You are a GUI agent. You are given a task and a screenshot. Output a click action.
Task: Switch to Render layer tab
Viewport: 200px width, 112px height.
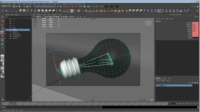click(164, 78)
